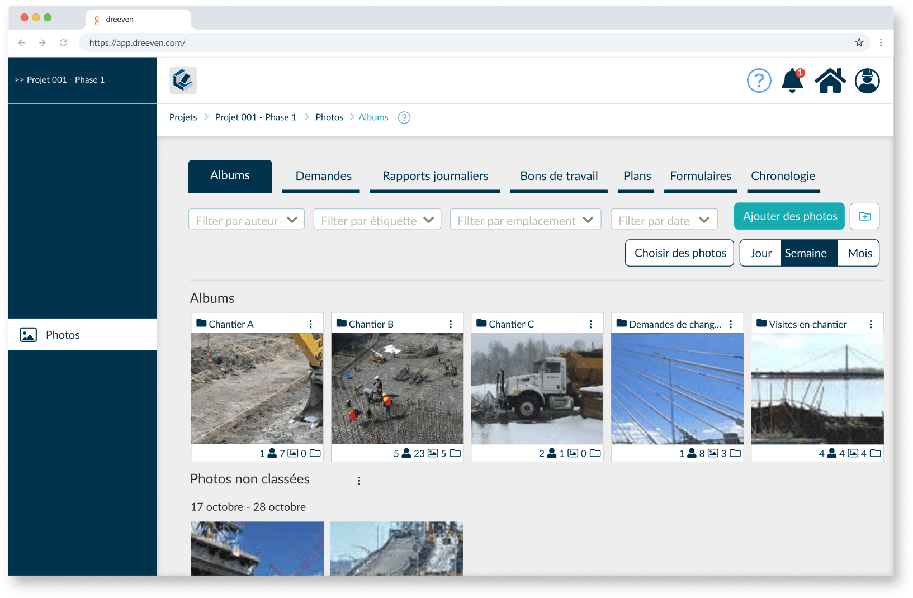Click Chantier C folder icon
The image size is (913, 598).
tap(481, 323)
